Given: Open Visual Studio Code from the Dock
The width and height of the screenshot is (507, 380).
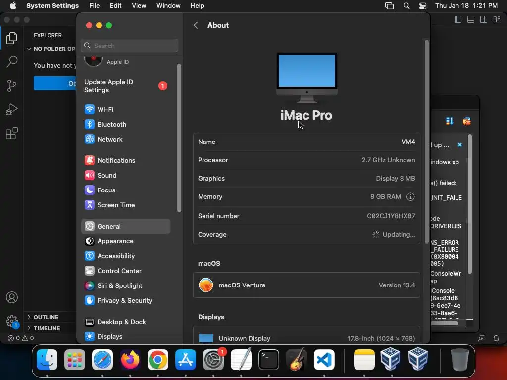Looking at the screenshot, I should pyautogui.click(x=324, y=359).
